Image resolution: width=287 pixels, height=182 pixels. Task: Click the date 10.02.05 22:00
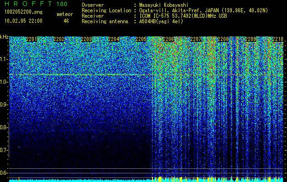(23, 21)
